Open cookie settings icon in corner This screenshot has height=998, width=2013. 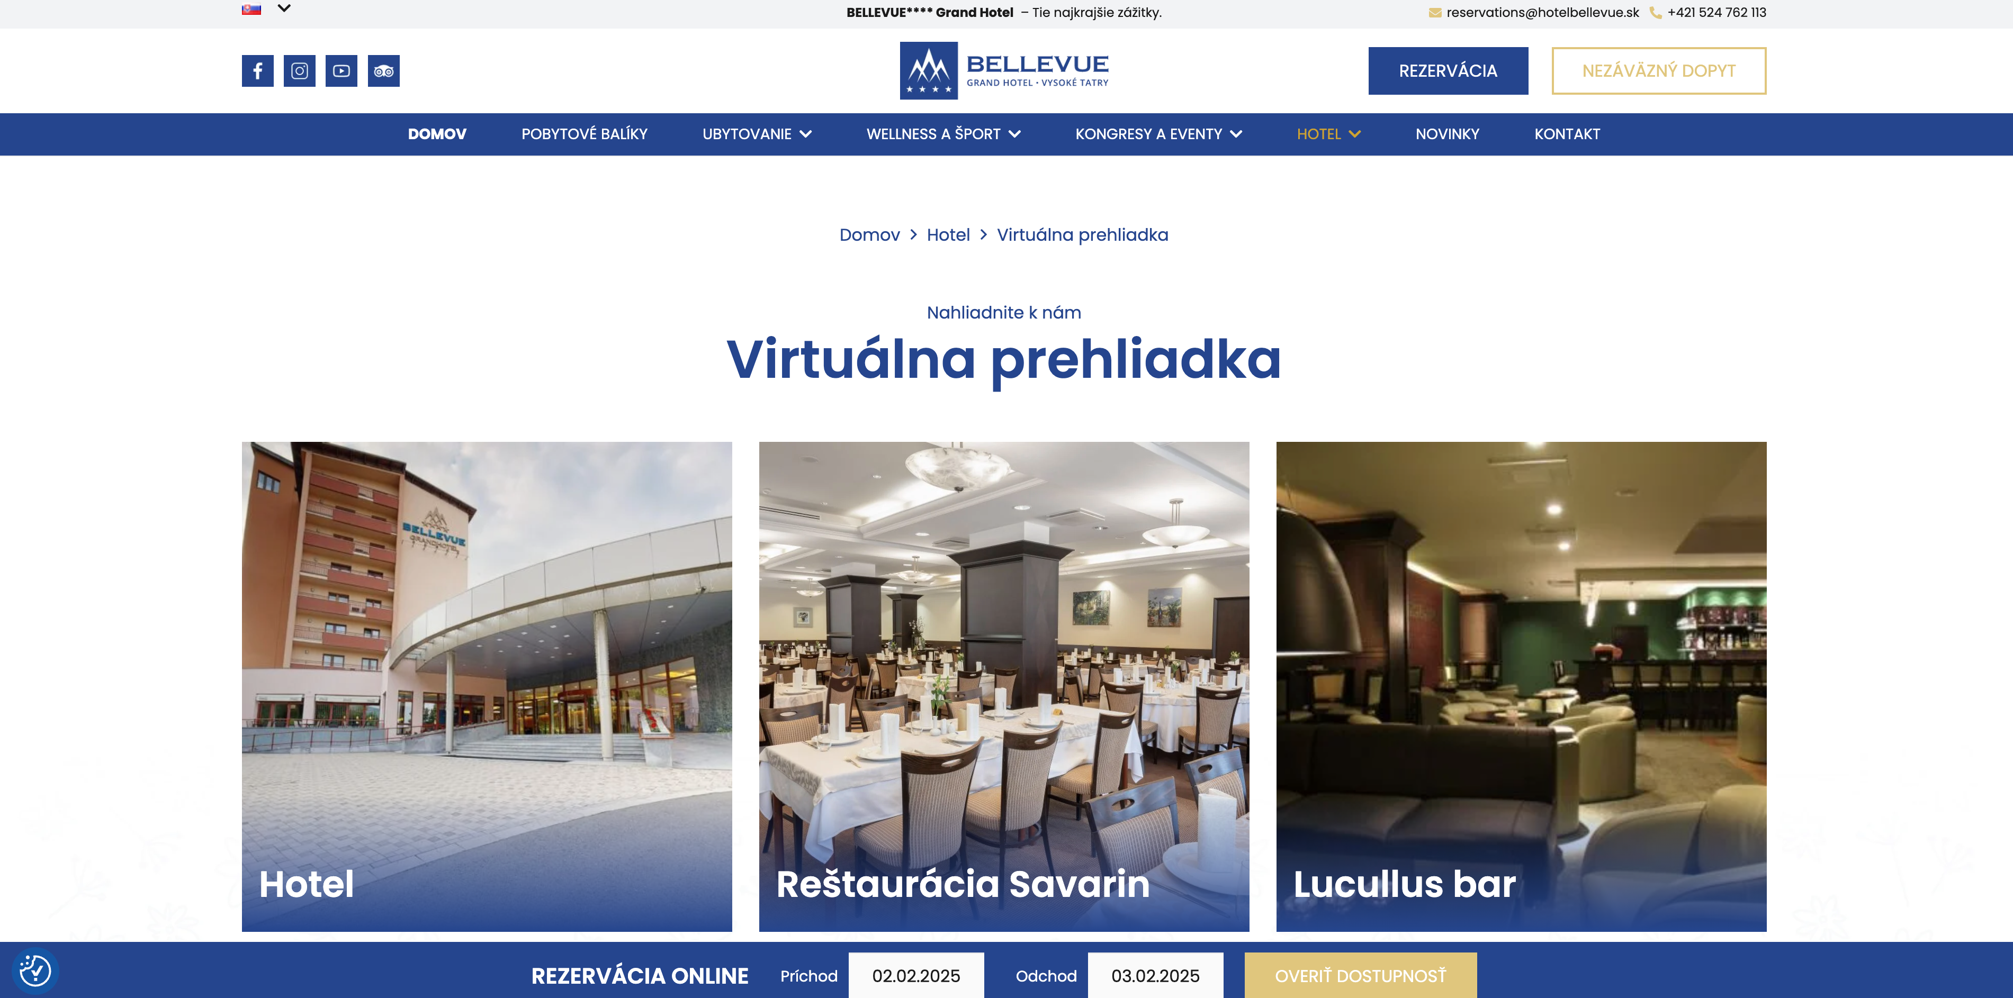35,970
